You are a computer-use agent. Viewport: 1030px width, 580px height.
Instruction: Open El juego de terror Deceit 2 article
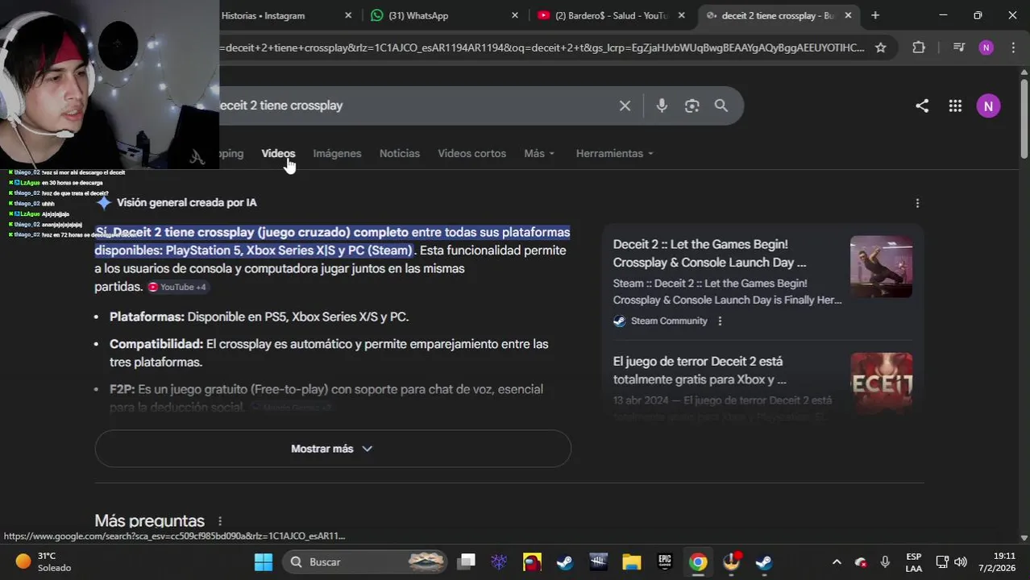700,371
